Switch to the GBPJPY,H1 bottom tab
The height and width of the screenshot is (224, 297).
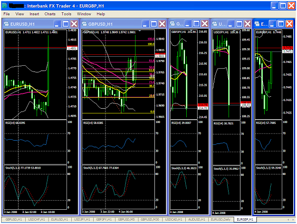click(x=104, y=219)
